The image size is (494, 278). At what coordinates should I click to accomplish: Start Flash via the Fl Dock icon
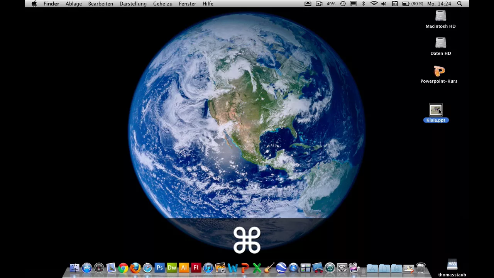(196, 268)
